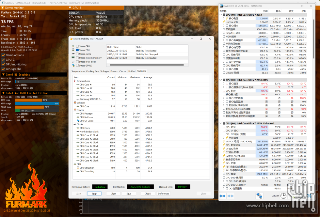The height and width of the screenshot is (217, 320).
Task: Toggle FurMark GPU monitoring checkbox
Action: (3, 64)
